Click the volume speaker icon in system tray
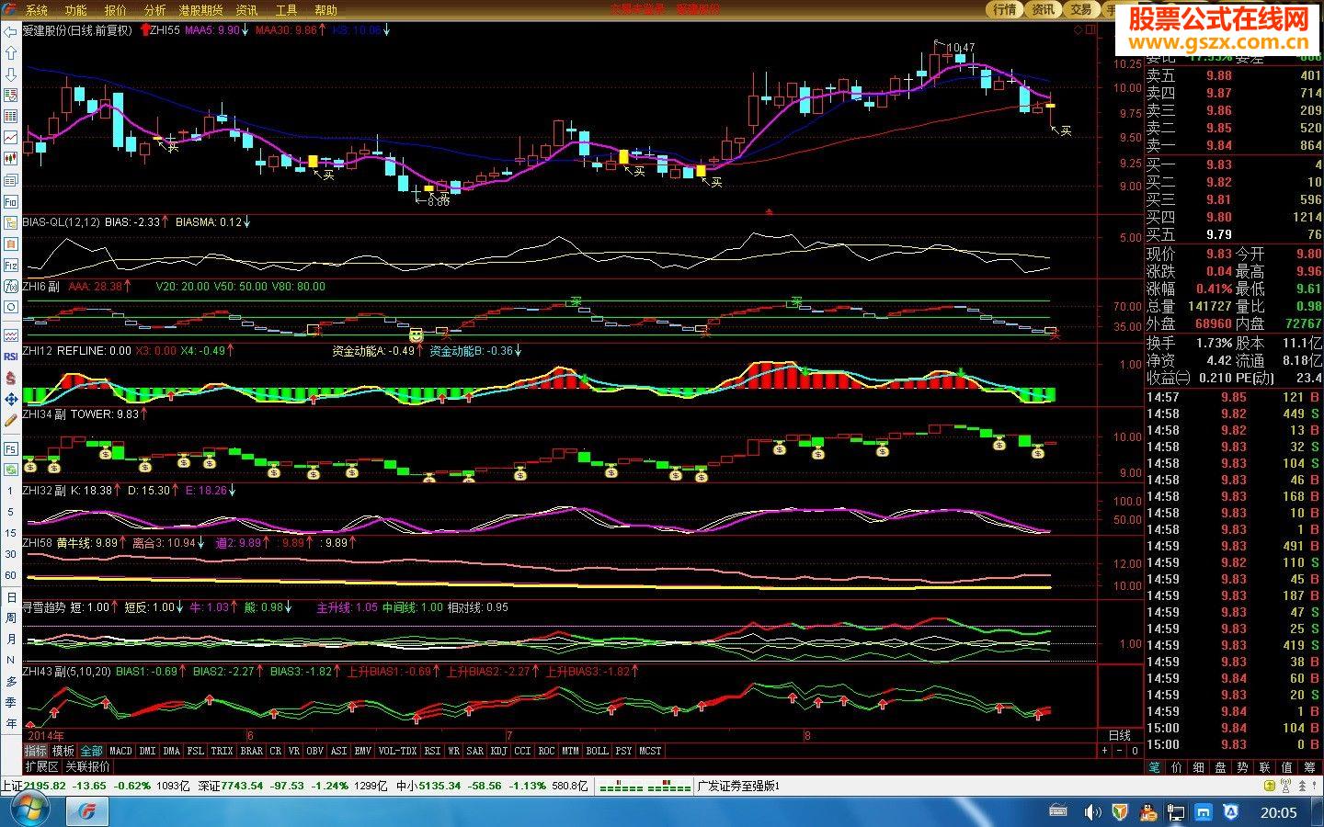Viewport: 1324px width, 827px height. [1091, 812]
